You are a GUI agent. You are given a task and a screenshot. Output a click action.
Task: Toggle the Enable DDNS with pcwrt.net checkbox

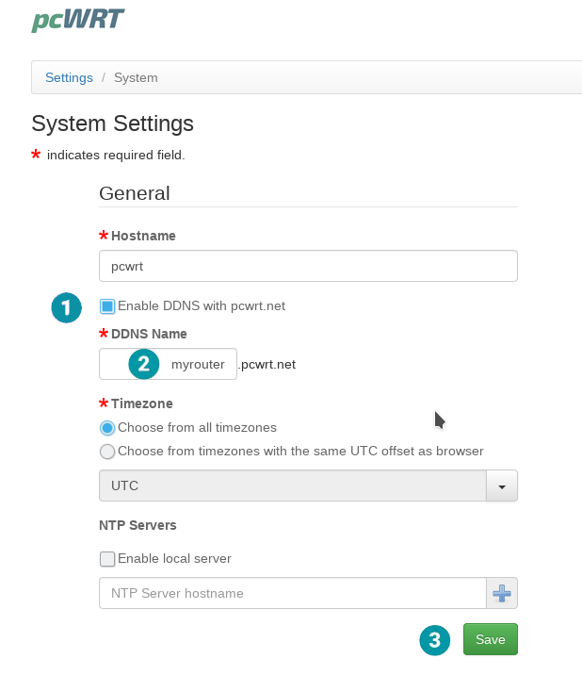click(x=107, y=306)
